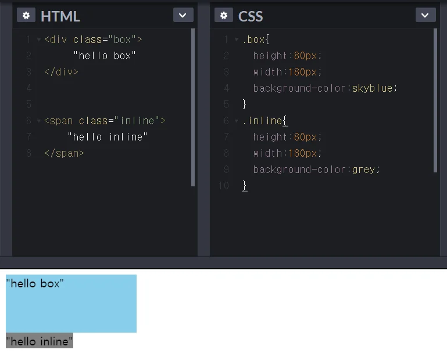This screenshot has height=357, width=447.
Task: Click the grey color value in CSS
Action: 363,170
